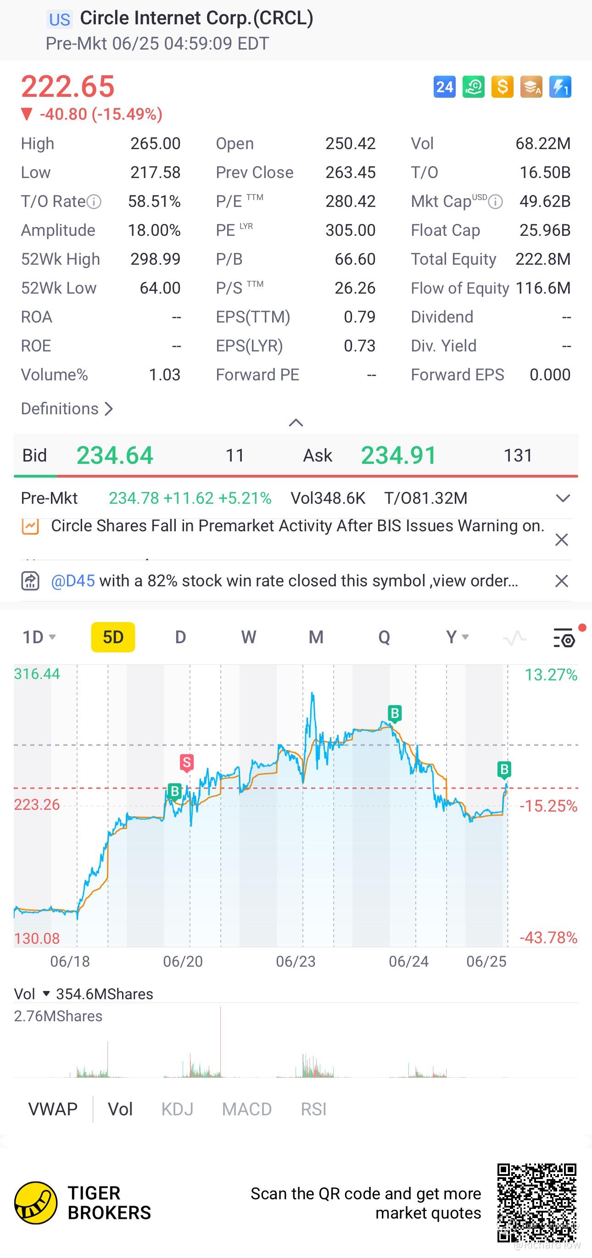Select the Vol indicator below the chart

pyautogui.click(x=120, y=1109)
